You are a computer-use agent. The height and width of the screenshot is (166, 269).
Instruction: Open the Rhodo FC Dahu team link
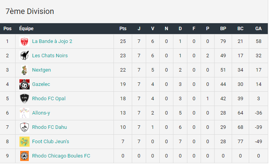(x=50, y=127)
